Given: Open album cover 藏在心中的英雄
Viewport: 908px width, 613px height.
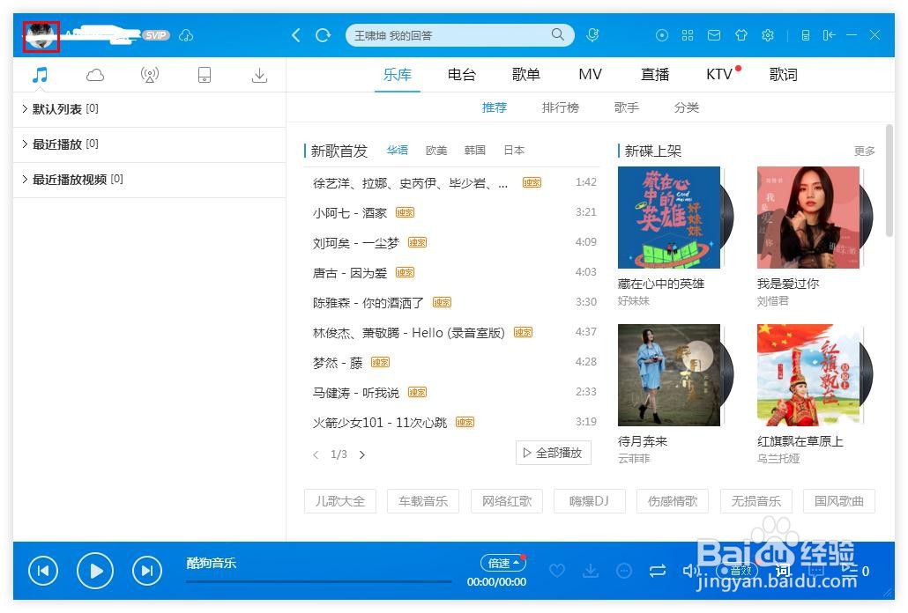Looking at the screenshot, I should (x=669, y=218).
